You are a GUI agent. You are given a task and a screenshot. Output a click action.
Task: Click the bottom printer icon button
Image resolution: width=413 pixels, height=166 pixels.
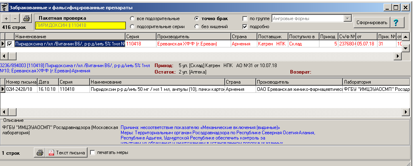pyautogui.click(x=40, y=153)
